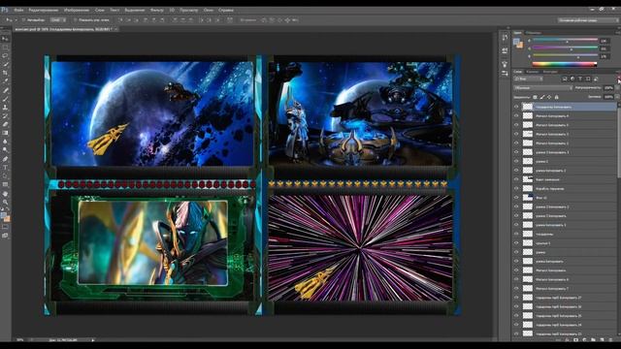The image size is (621, 349).
Task: Open the status bar info arrow
Action: click(x=93, y=340)
